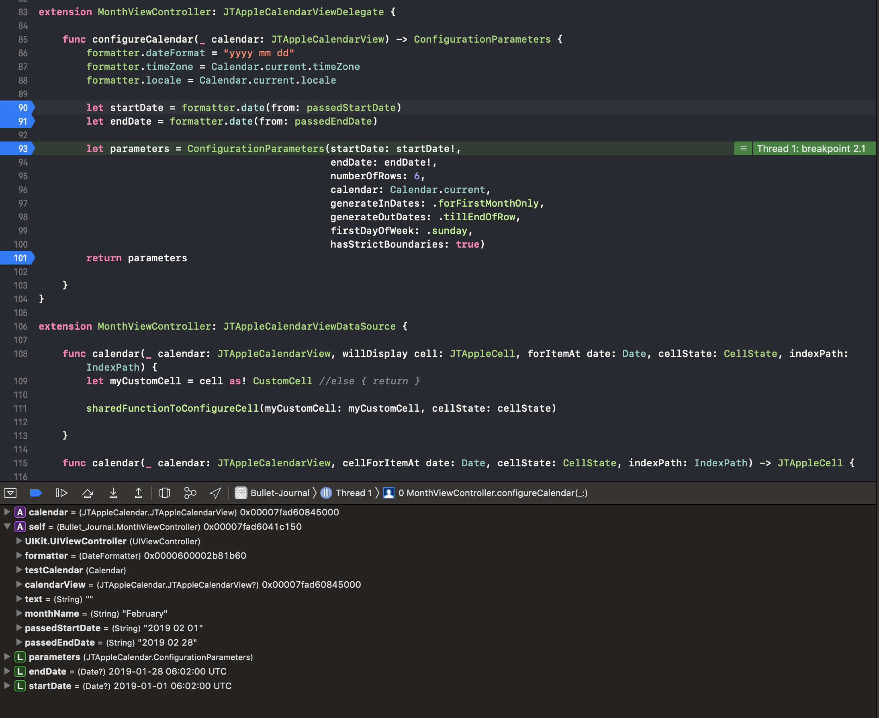The width and height of the screenshot is (879, 718).
Task: Open the debug view hierarchy
Action: pyautogui.click(x=164, y=492)
